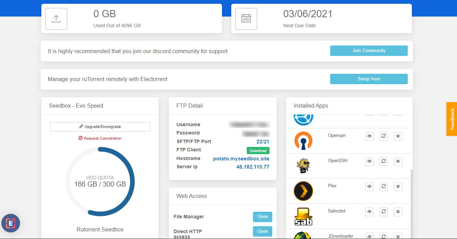
Task: Click the Sabnzbd app icon
Action: click(x=303, y=216)
